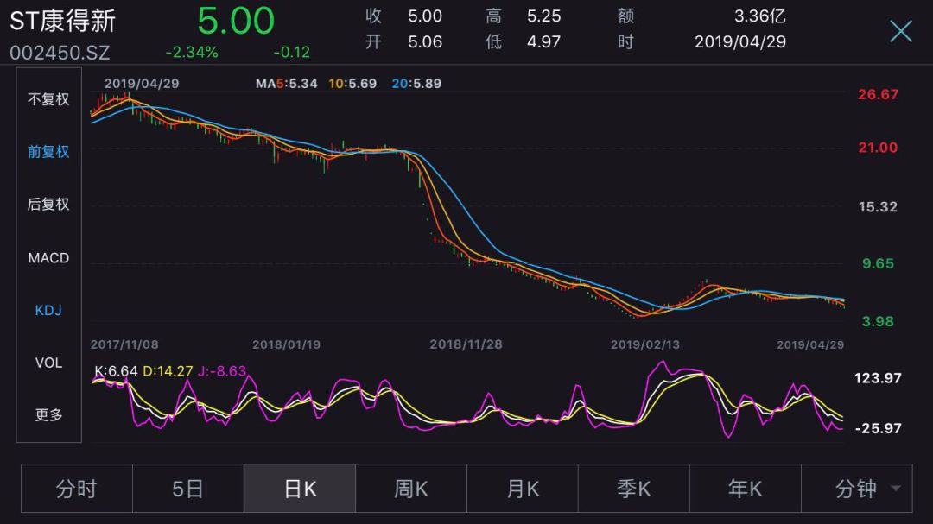Switch to 5日 five-day tab

point(188,489)
